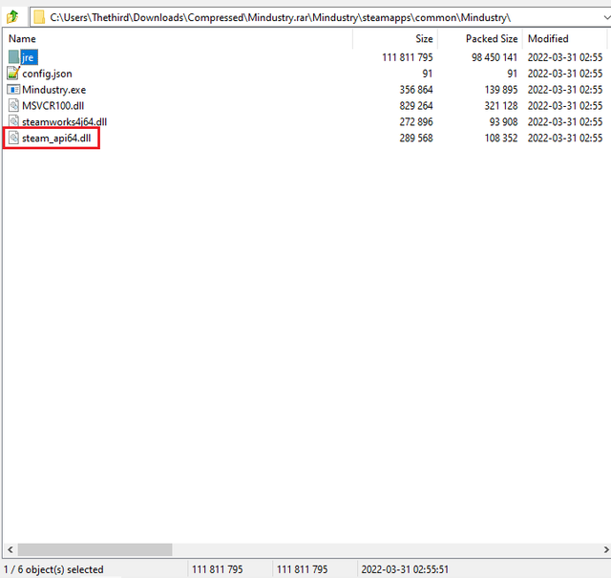
Task: Click the selected objects count in status bar
Action: (x=54, y=569)
